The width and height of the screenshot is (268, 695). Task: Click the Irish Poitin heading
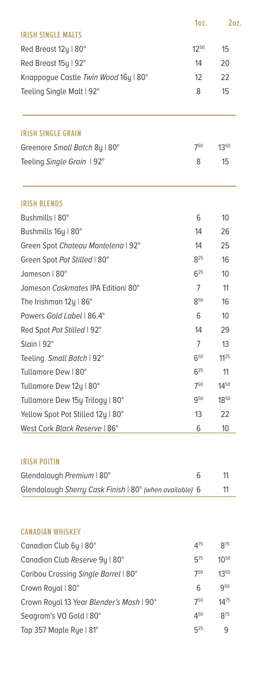tap(40, 462)
